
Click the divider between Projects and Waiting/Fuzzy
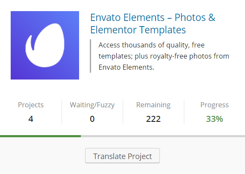point(62,112)
